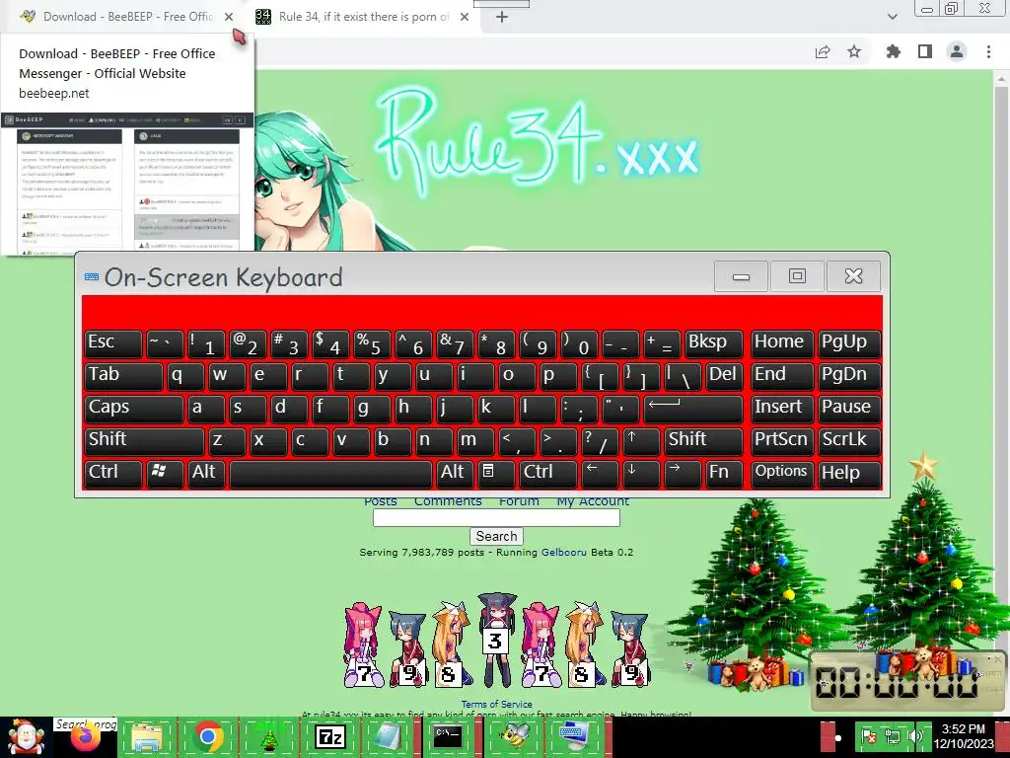Toggle the ScrLk key
Image resolution: width=1010 pixels, height=758 pixels.
(x=848, y=441)
